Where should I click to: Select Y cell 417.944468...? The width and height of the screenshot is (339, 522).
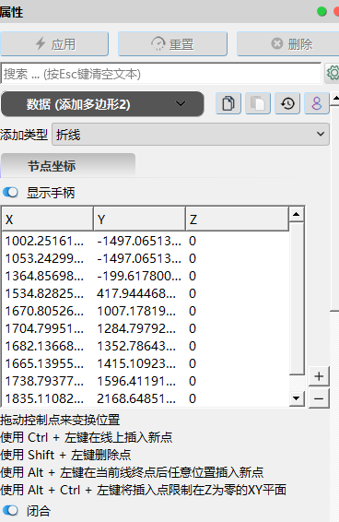(139, 293)
